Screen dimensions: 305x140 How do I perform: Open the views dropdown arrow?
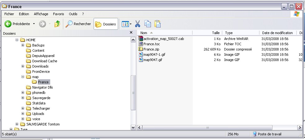tap(130, 24)
